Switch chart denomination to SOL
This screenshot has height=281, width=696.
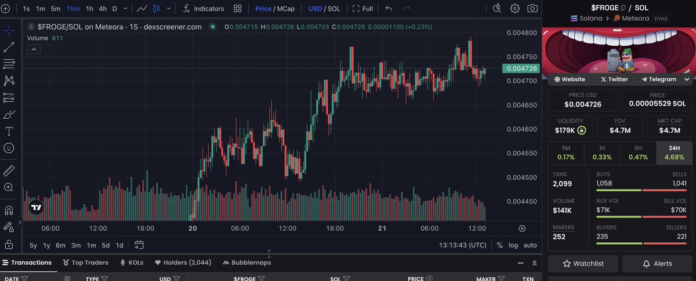pyautogui.click(x=333, y=9)
